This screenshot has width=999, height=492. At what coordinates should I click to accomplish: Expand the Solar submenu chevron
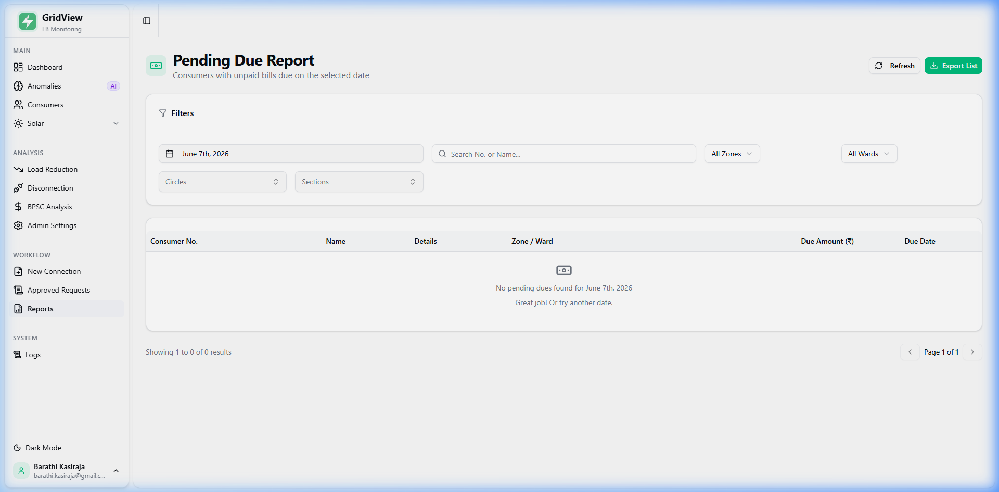pos(116,123)
